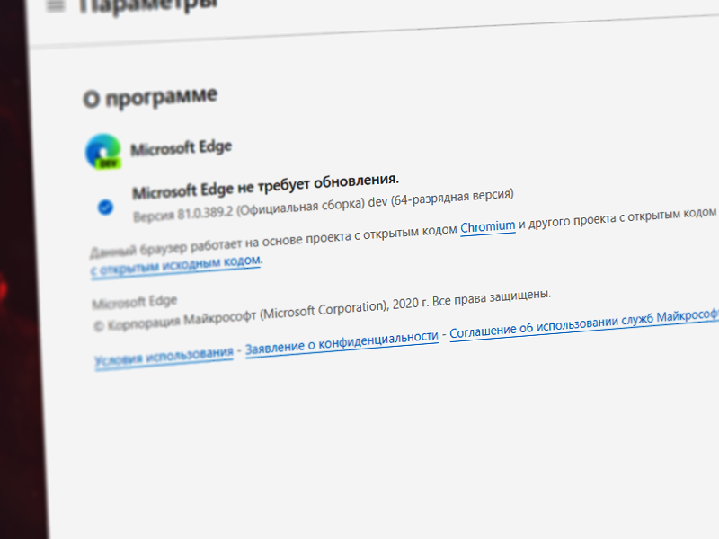Click the Параметры page title
Image resolution: width=719 pixels, height=539 pixels.
tap(148, 4)
